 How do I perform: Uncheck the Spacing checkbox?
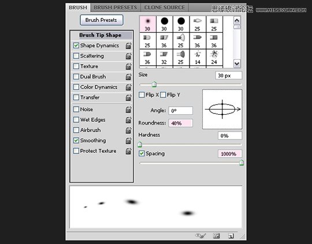pos(142,153)
